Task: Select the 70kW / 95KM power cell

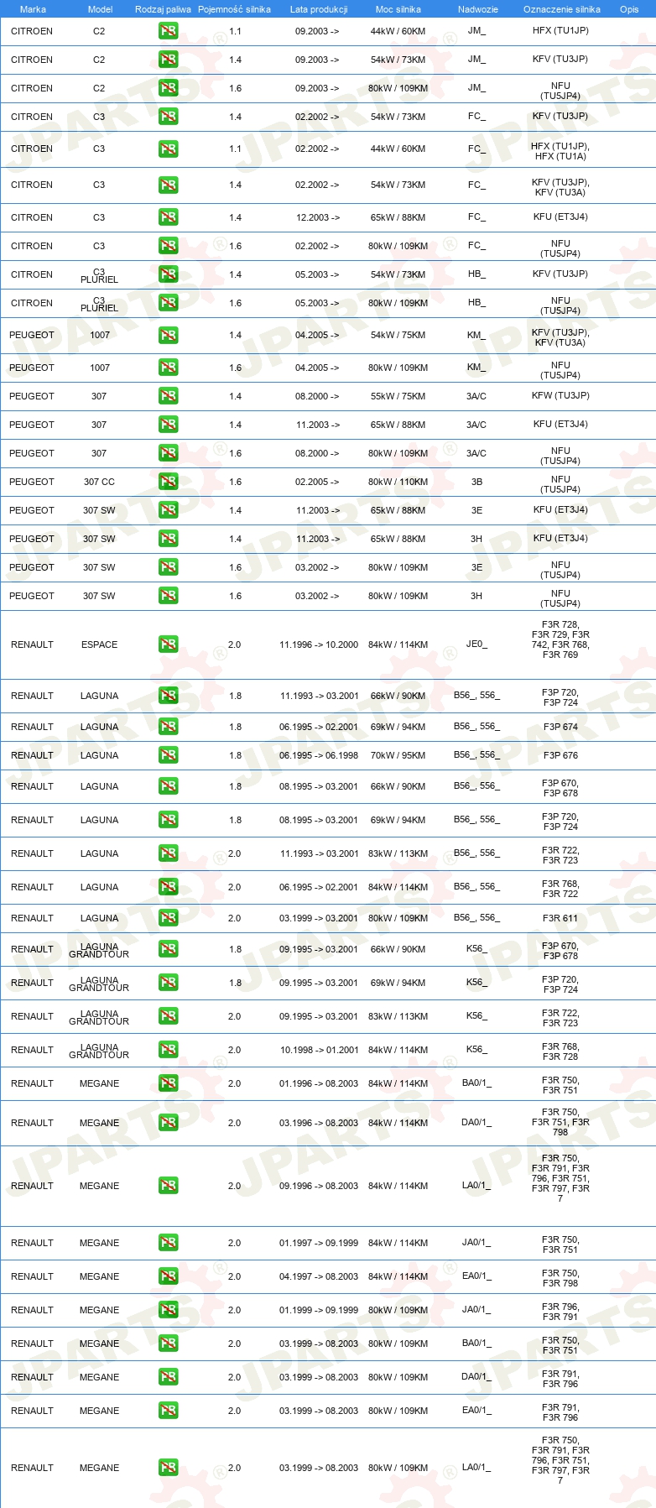Action: pos(398,755)
